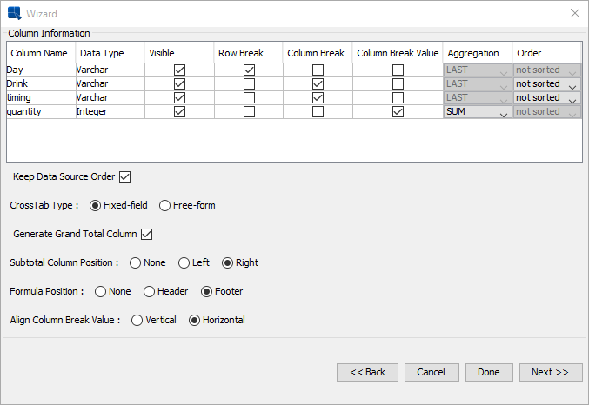Viewport: 589px width, 405px height.
Task: Choose Left subtotal column position
Action: point(184,262)
